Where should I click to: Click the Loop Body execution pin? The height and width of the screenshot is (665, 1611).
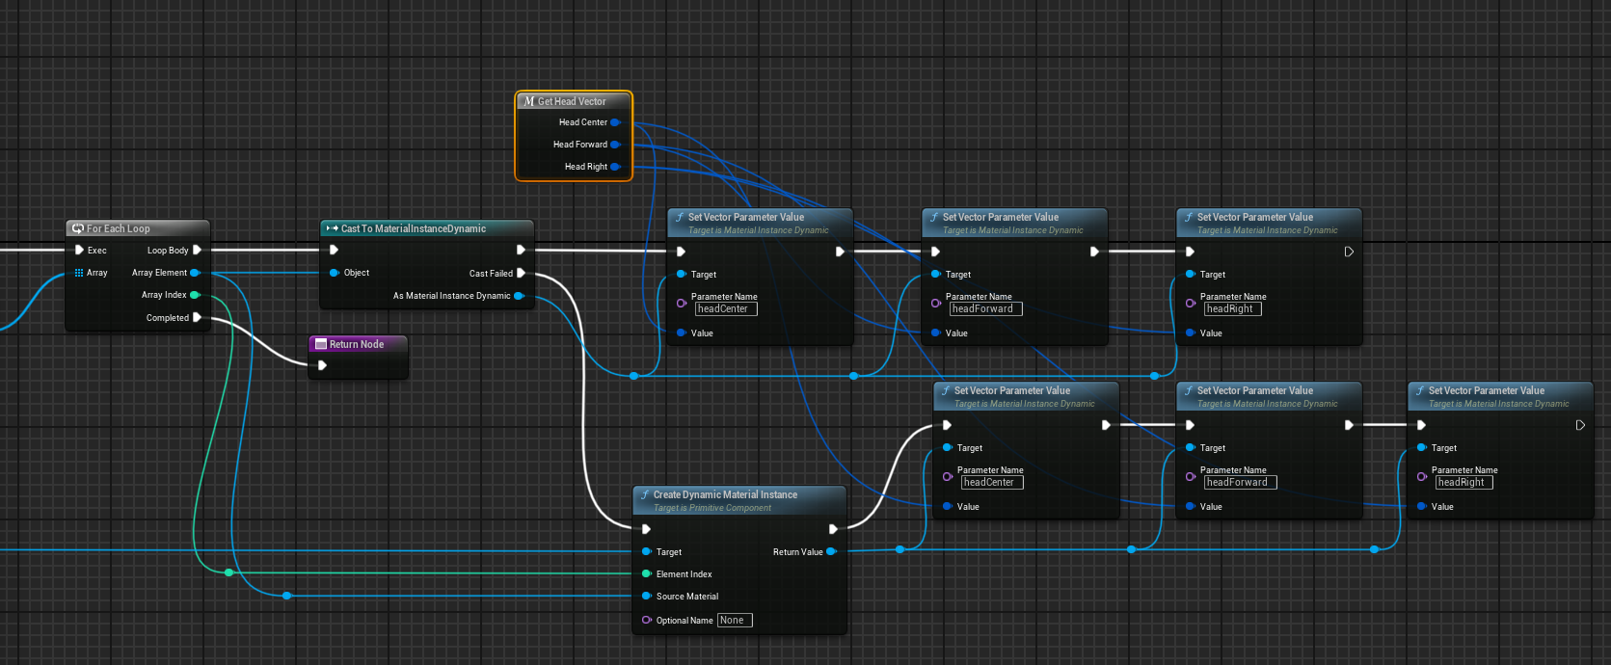[197, 250]
